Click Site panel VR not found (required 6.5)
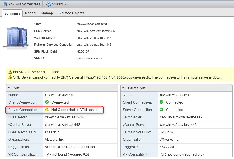Image resolution: width=234 pixels, height=159 pixels. pyautogui.click(x=68, y=154)
